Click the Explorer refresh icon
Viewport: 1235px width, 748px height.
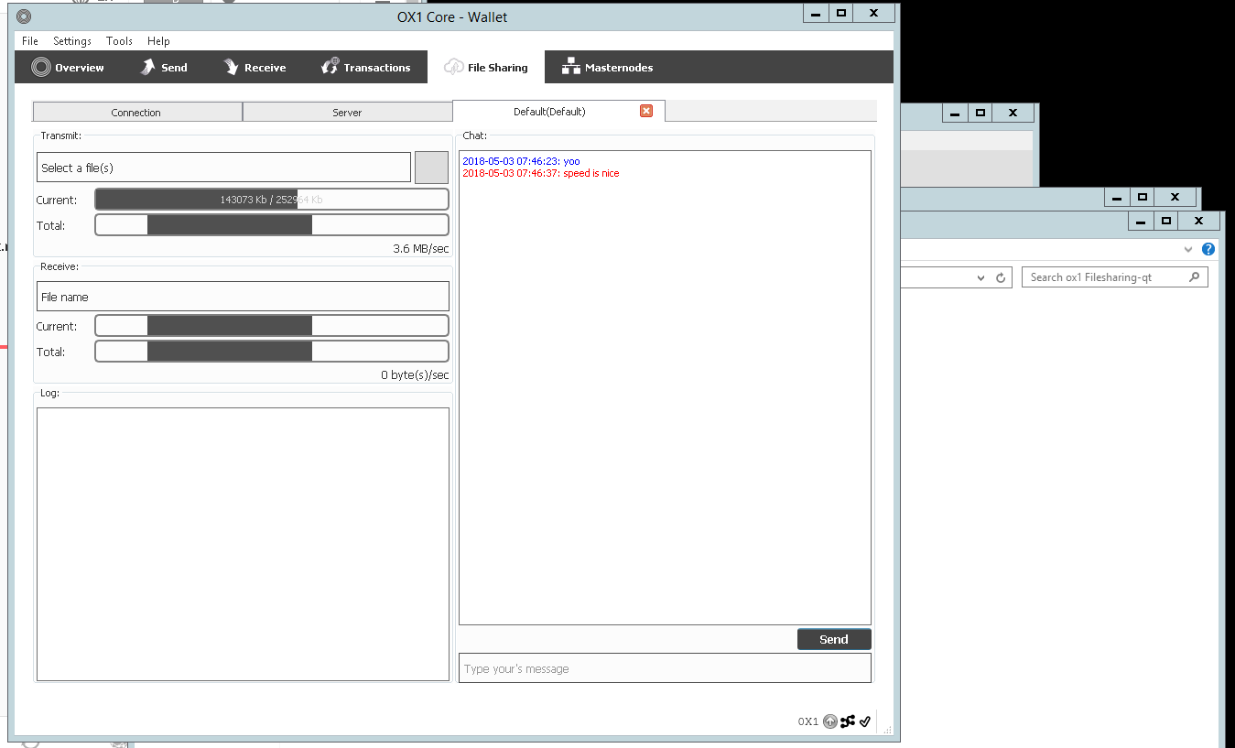(x=1001, y=277)
